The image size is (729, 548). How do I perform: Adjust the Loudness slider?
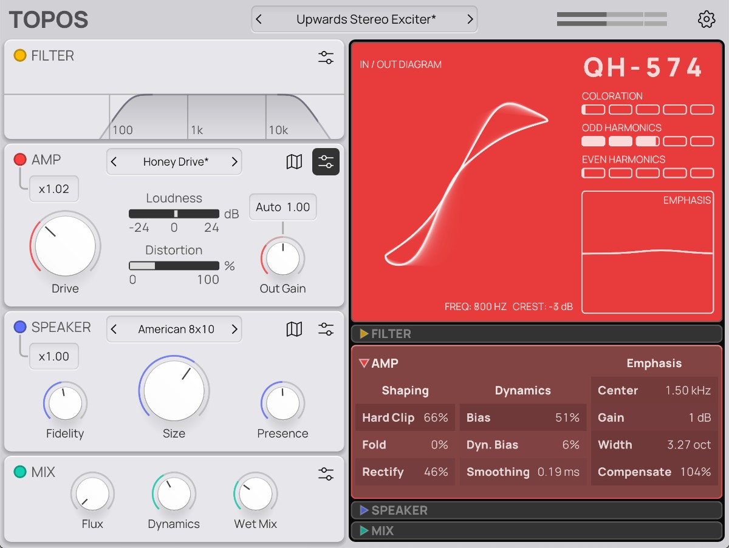(174, 214)
